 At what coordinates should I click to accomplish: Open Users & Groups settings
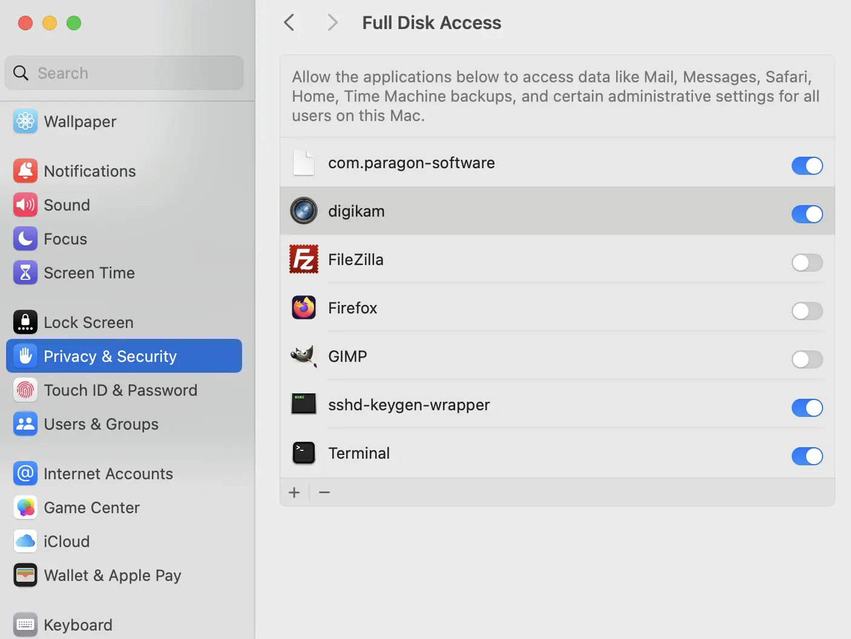(100, 424)
